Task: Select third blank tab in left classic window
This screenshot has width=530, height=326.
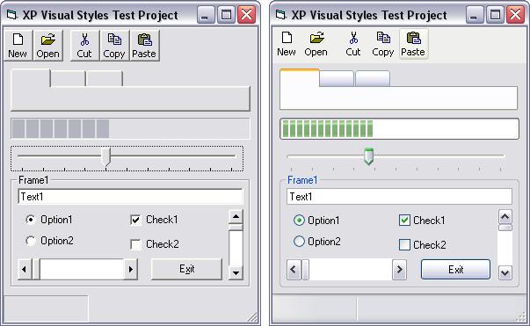Action: tap(105, 78)
